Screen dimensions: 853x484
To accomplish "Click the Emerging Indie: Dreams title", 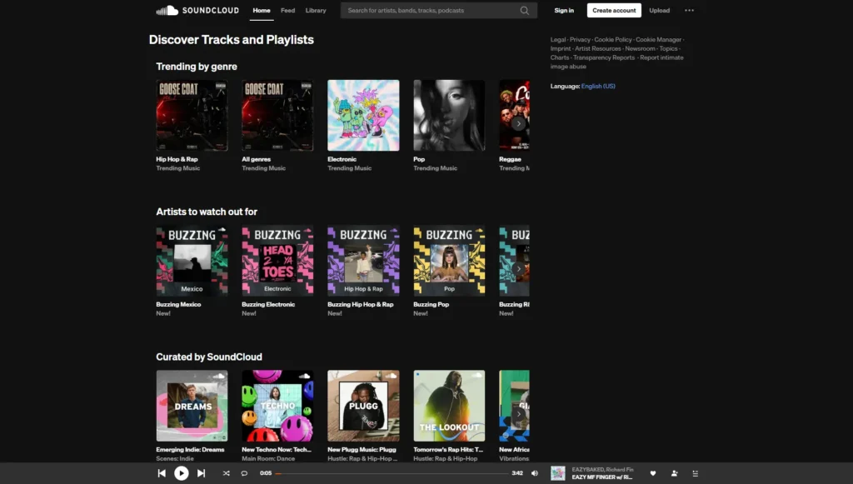I will [190, 450].
